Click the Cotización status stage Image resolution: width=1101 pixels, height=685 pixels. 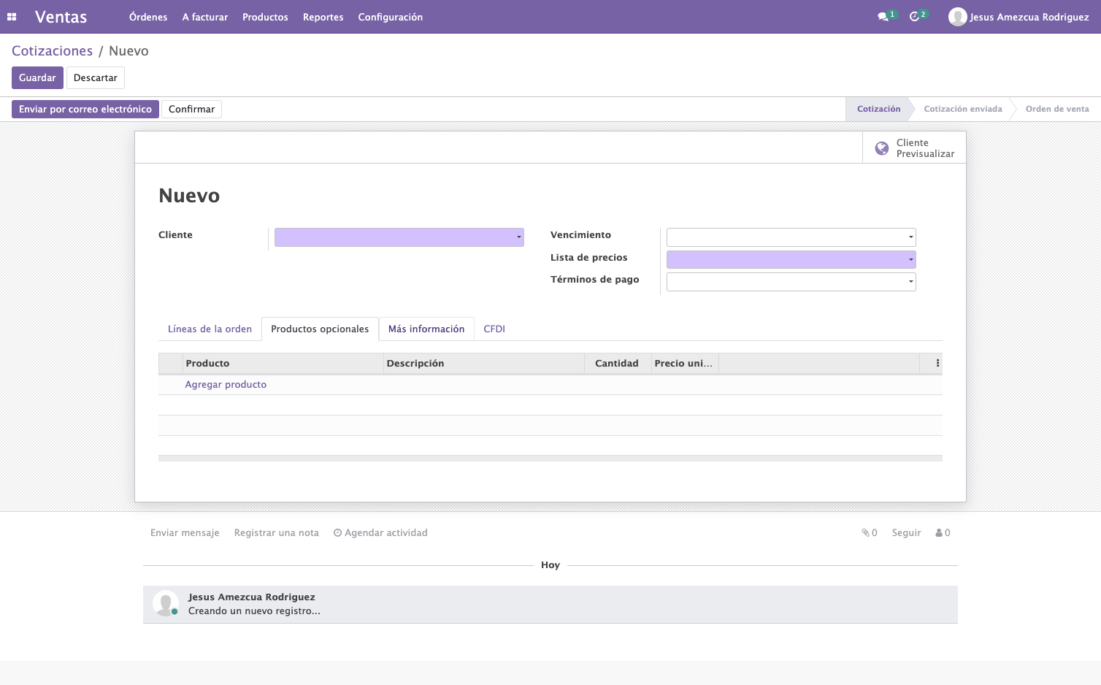878,110
